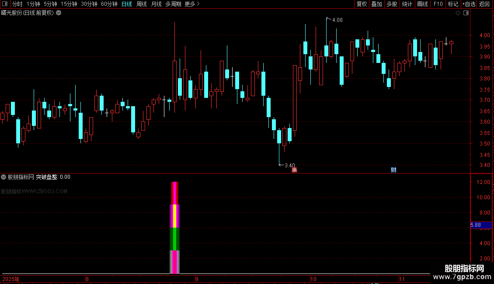This screenshot has height=284, width=494.
Task: Click the red 涨 event marker
Action: (x=294, y=170)
